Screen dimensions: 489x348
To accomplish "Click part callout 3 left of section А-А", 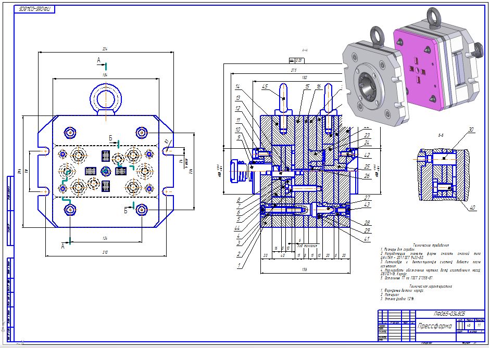I will pos(239,243).
